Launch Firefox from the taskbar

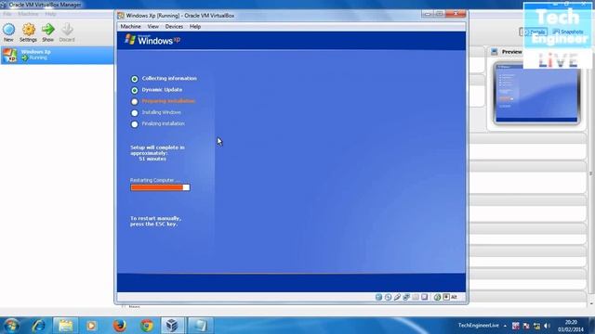click(x=119, y=326)
